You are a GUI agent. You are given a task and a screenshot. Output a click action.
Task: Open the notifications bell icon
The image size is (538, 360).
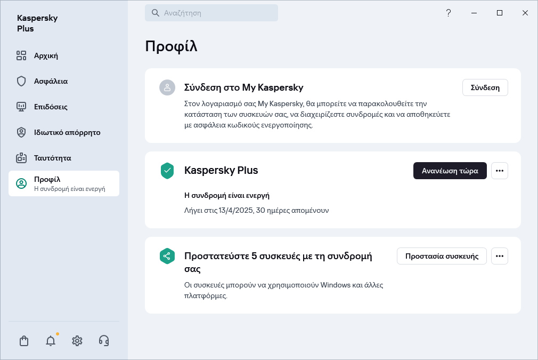[x=51, y=341]
